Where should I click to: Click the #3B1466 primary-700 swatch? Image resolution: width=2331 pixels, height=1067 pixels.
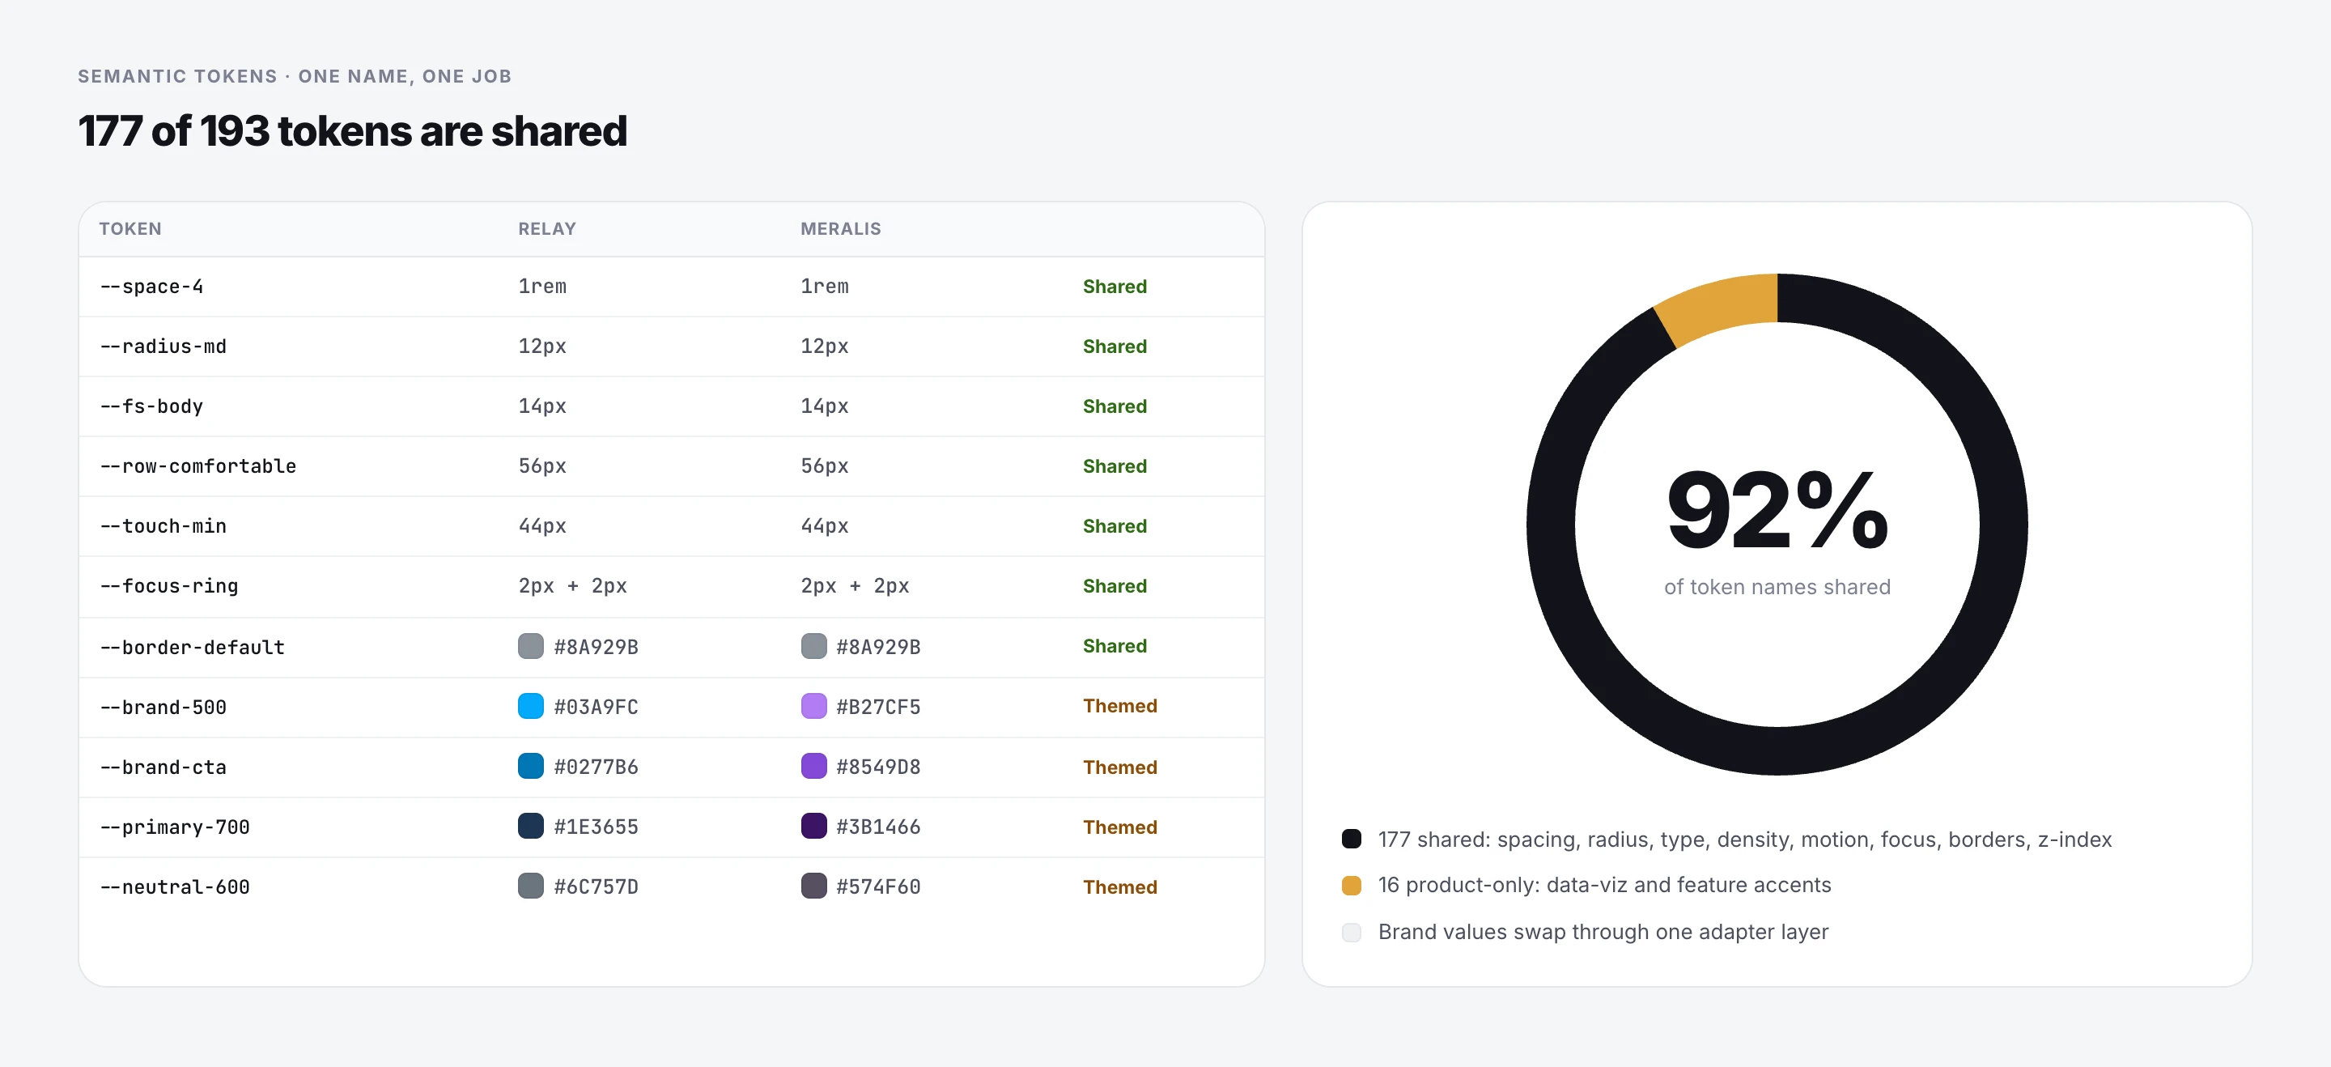coord(813,827)
